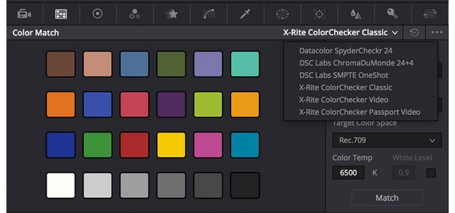Pick the yellow swatch

(x=172, y=145)
